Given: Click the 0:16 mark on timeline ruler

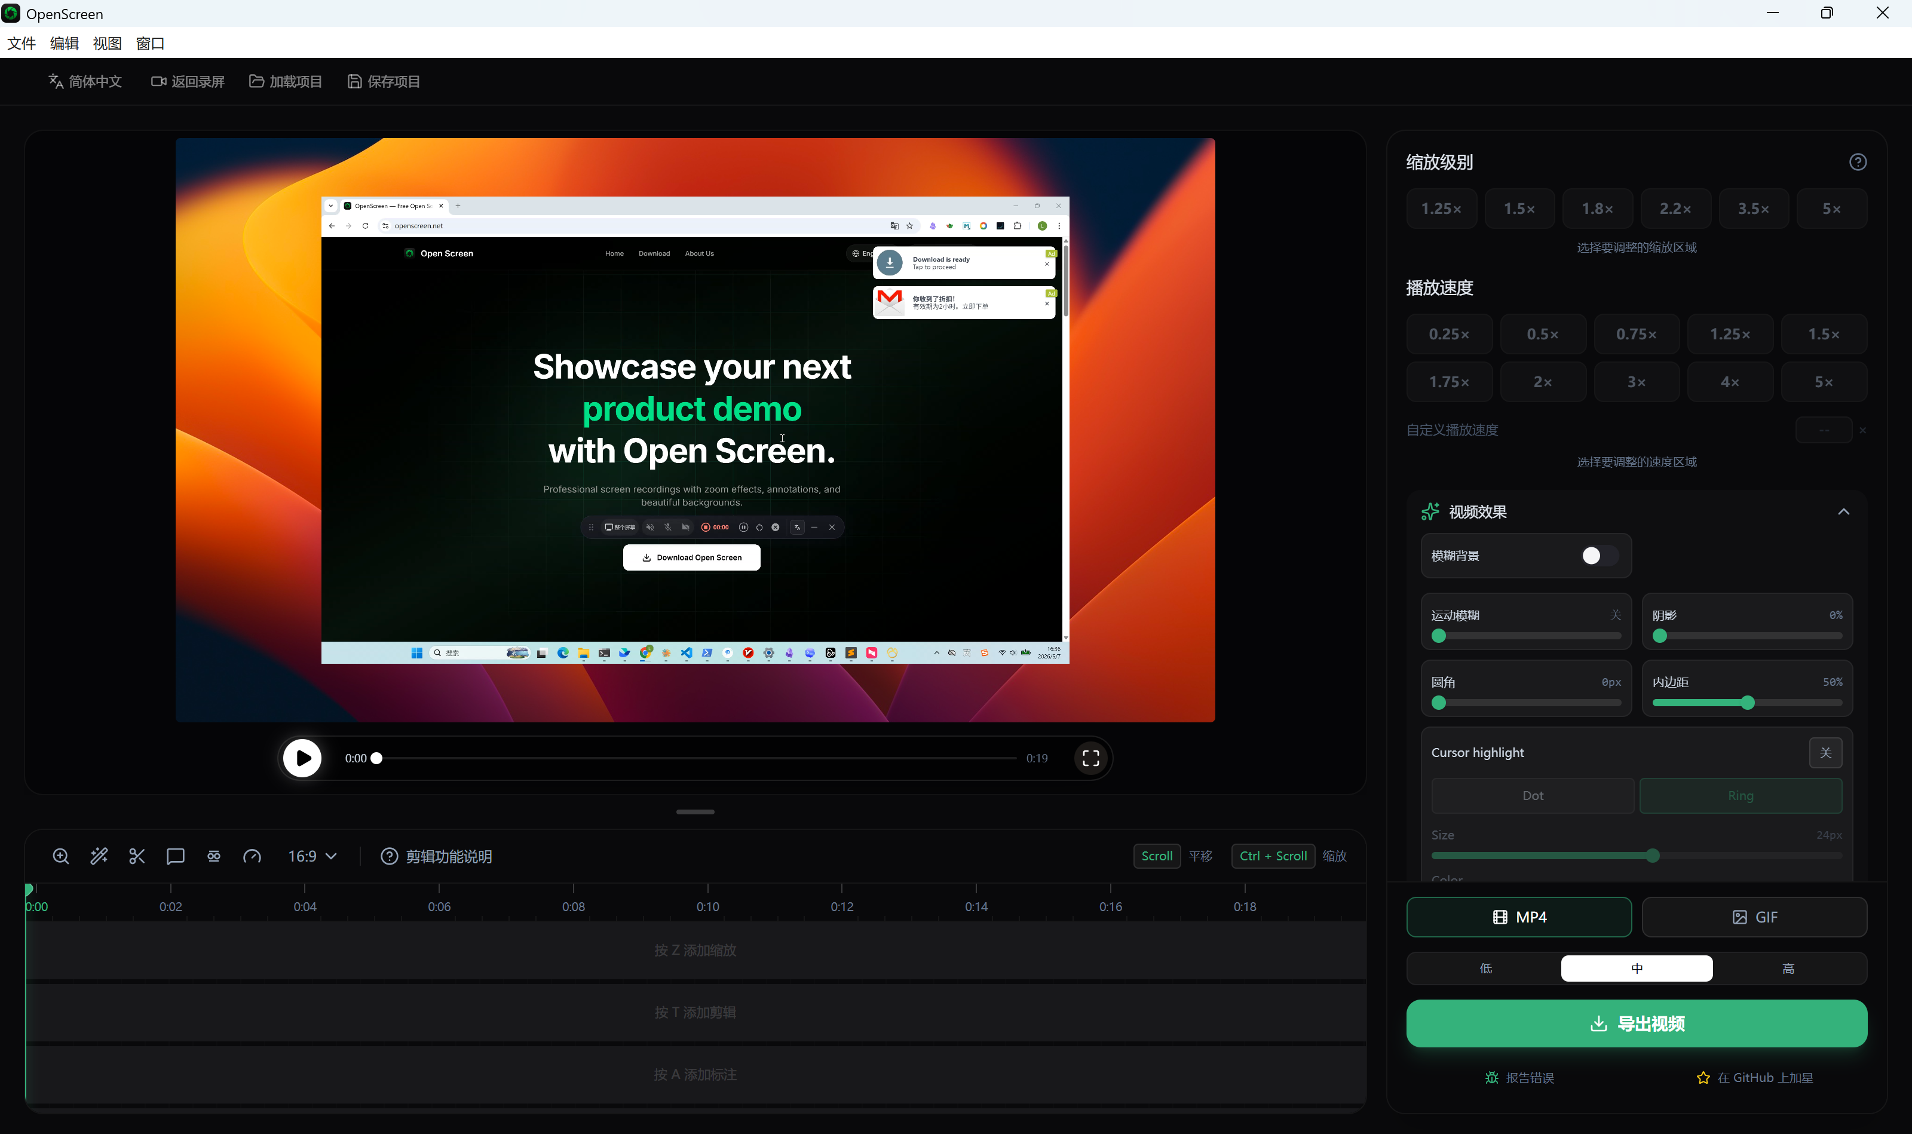Looking at the screenshot, I should coord(1110,906).
